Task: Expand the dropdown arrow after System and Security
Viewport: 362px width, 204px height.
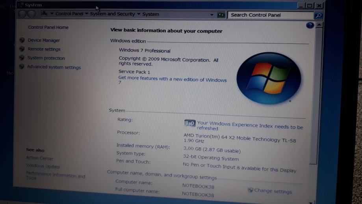Action: coord(139,14)
